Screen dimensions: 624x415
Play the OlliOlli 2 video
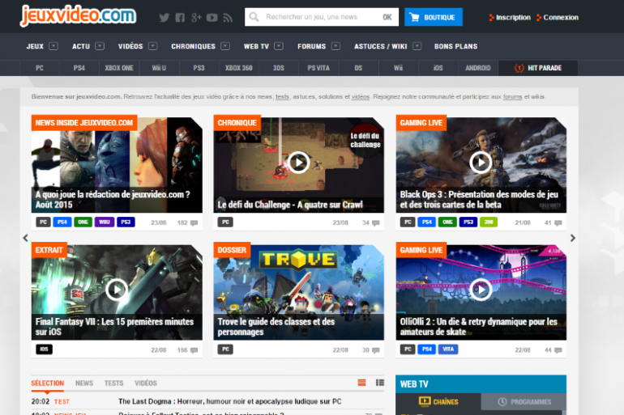481,290
